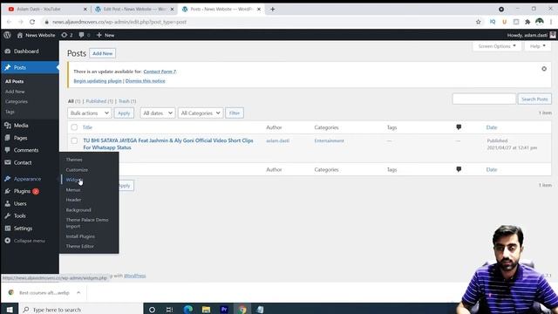Image resolution: width=558 pixels, height=314 pixels.
Task: Select Customize in Appearance flyout
Action: [x=77, y=170]
